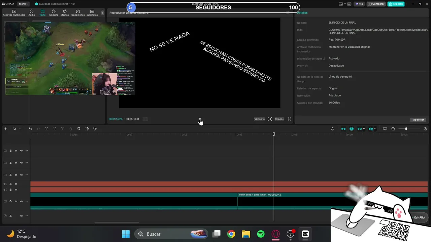The height and width of the screenshot is (242, 431).
Task: Zoom in the timeline
Action: point(425,129)
